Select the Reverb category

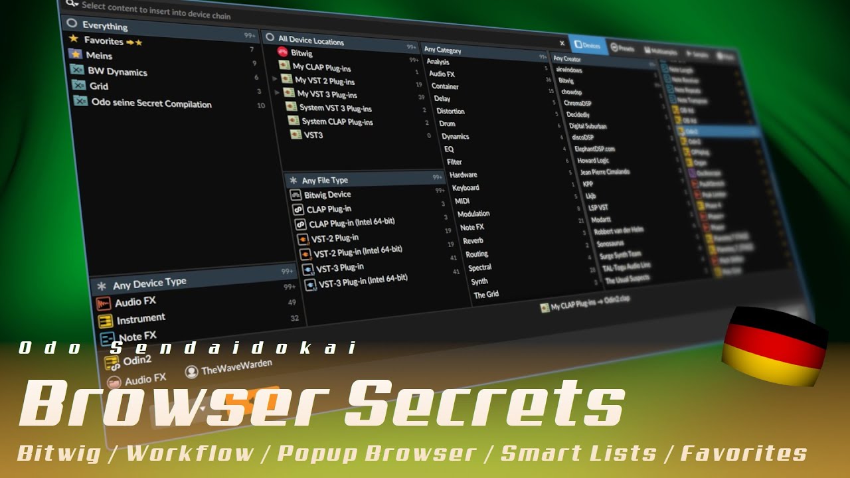point(473,241)
